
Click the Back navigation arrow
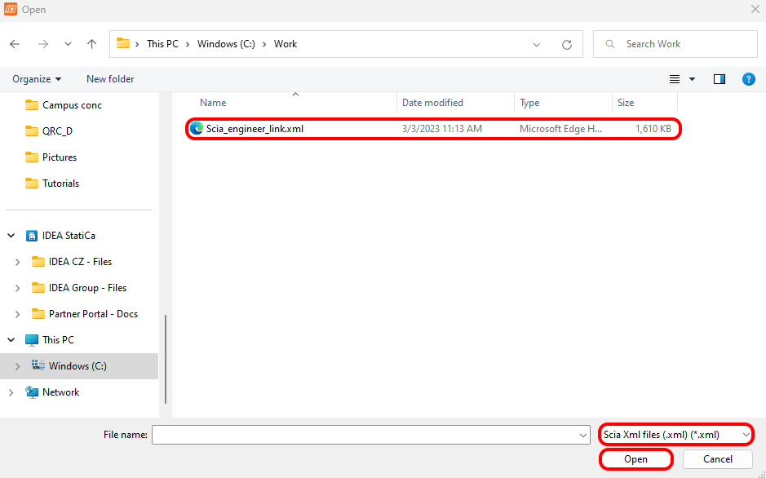pos(15,44)
